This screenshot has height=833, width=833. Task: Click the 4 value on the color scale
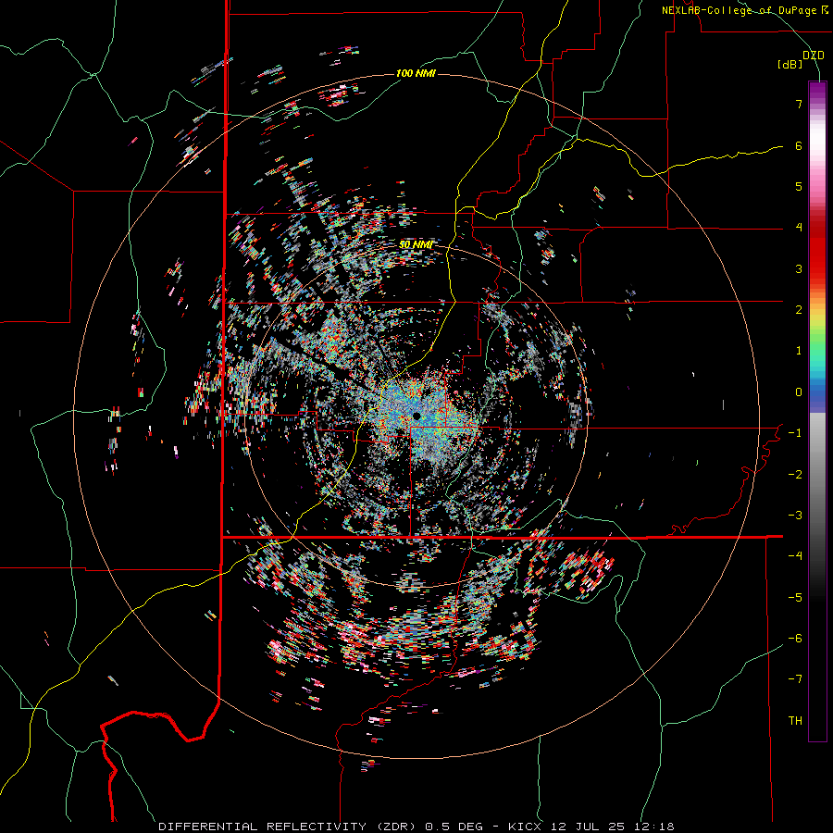[799, 228]
